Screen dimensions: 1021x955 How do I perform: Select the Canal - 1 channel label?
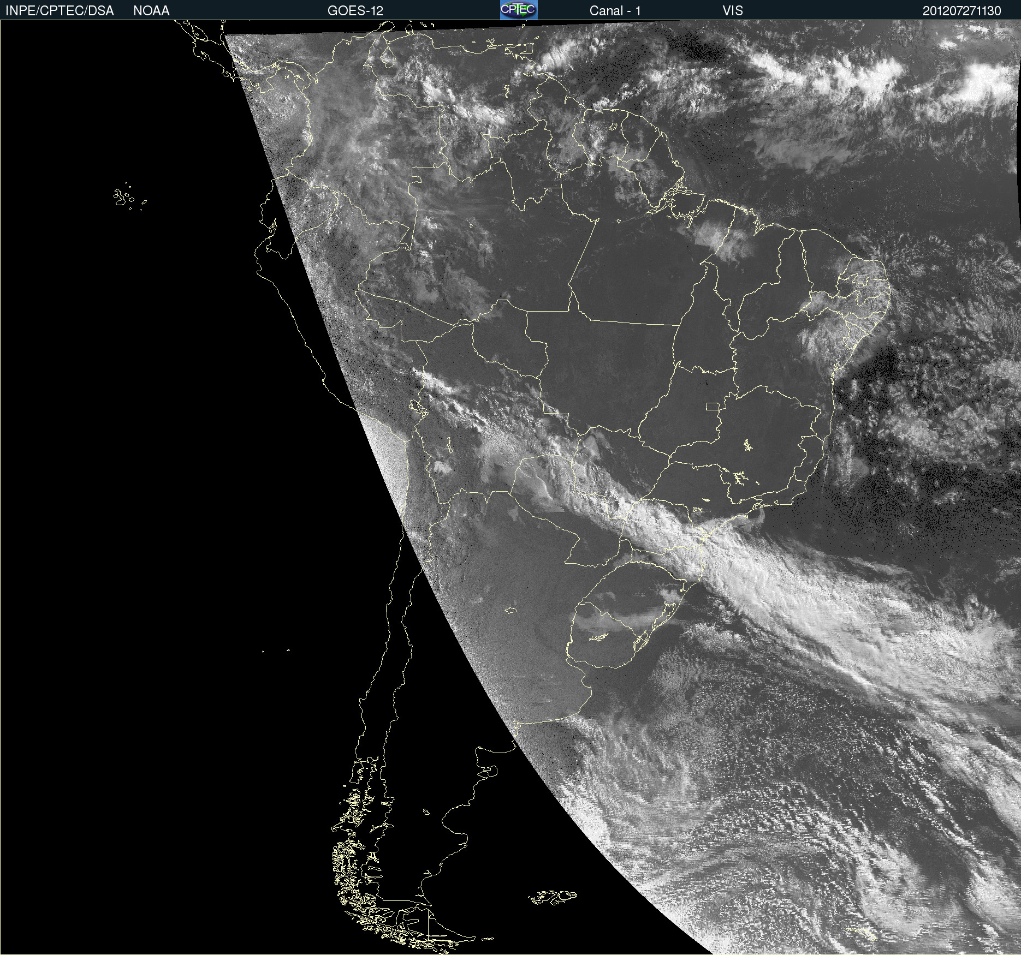click(615, 10)
